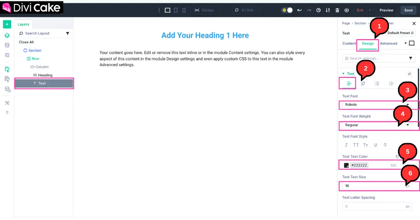
Task: Select the paragraph text sub-tab icon
Action: coord(349,83)
